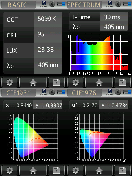Click crosshair marker on CIE1931 diagram
The width and height of the screenshot is (132, 176).
[30, 142]
